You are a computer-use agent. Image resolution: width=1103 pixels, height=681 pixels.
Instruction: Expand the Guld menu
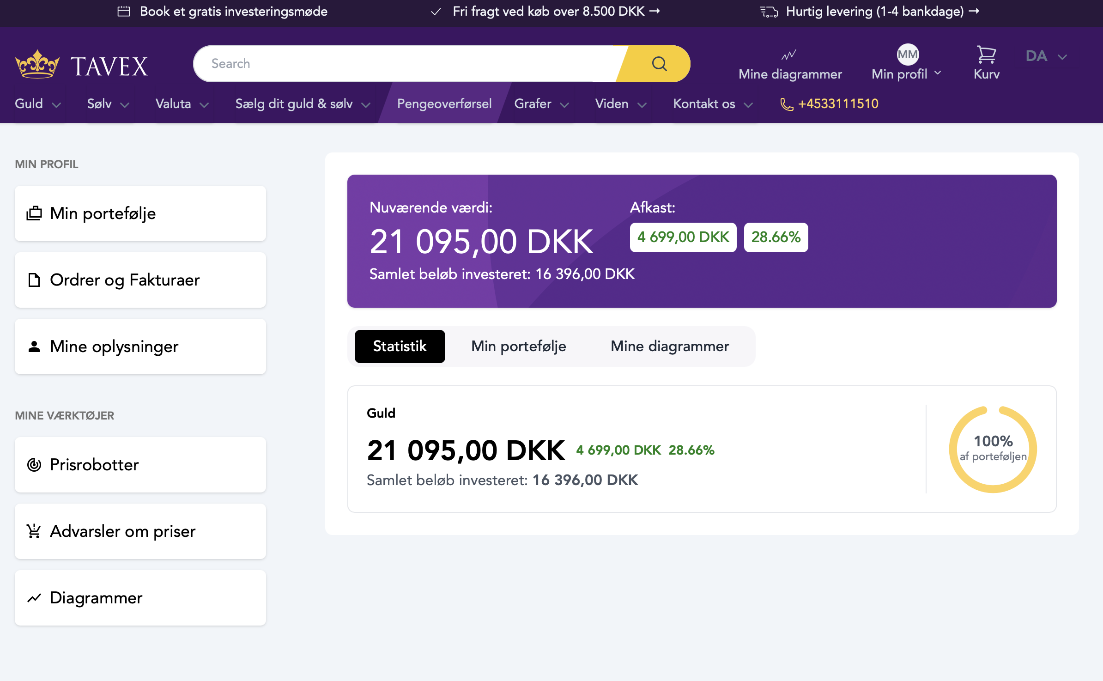click(x=37, y=103)
